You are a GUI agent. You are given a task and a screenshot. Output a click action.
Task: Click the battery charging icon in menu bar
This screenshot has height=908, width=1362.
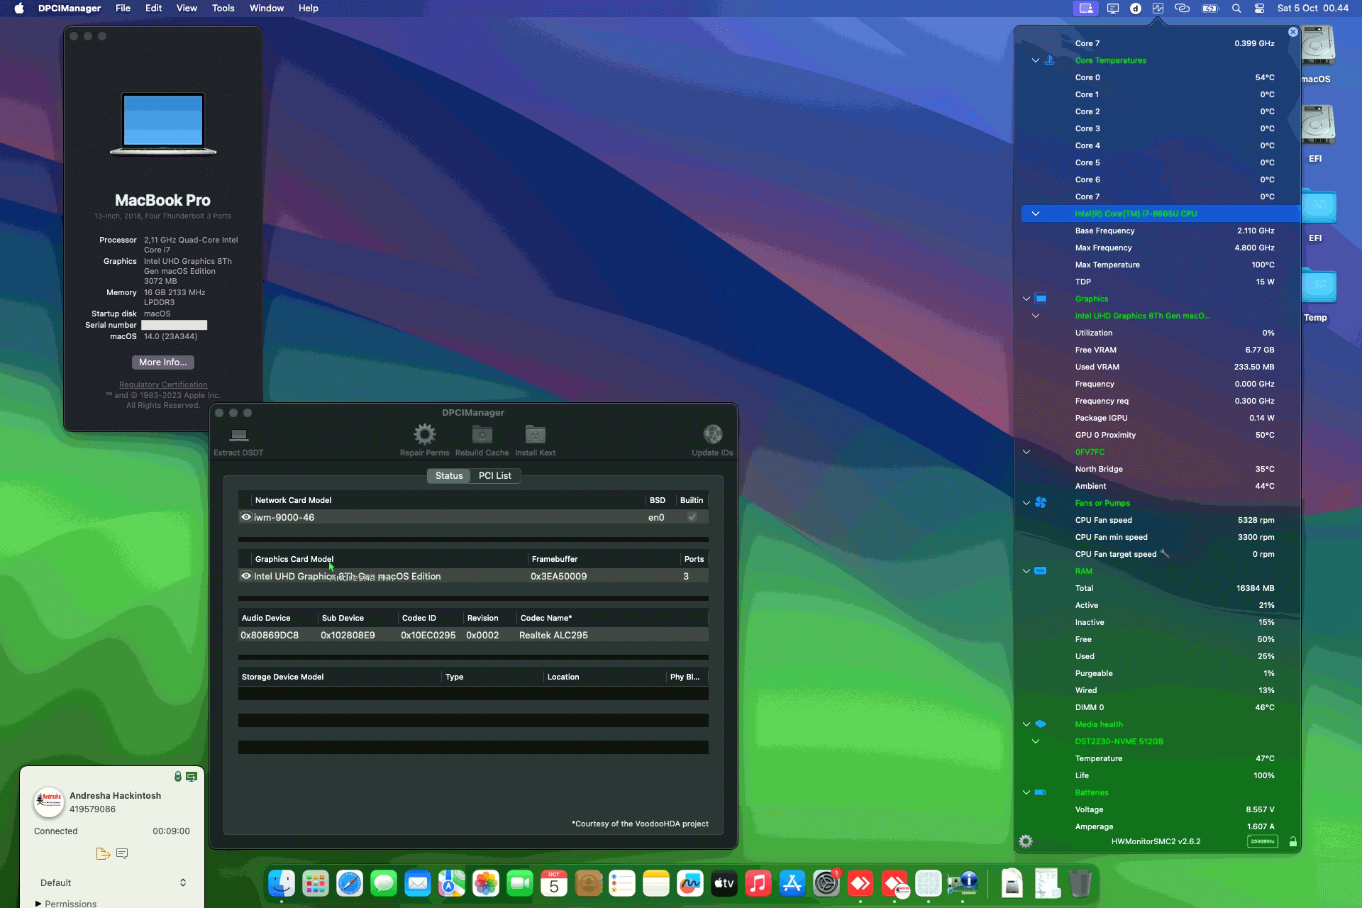pyautogui.click(x=1209, y=9)
